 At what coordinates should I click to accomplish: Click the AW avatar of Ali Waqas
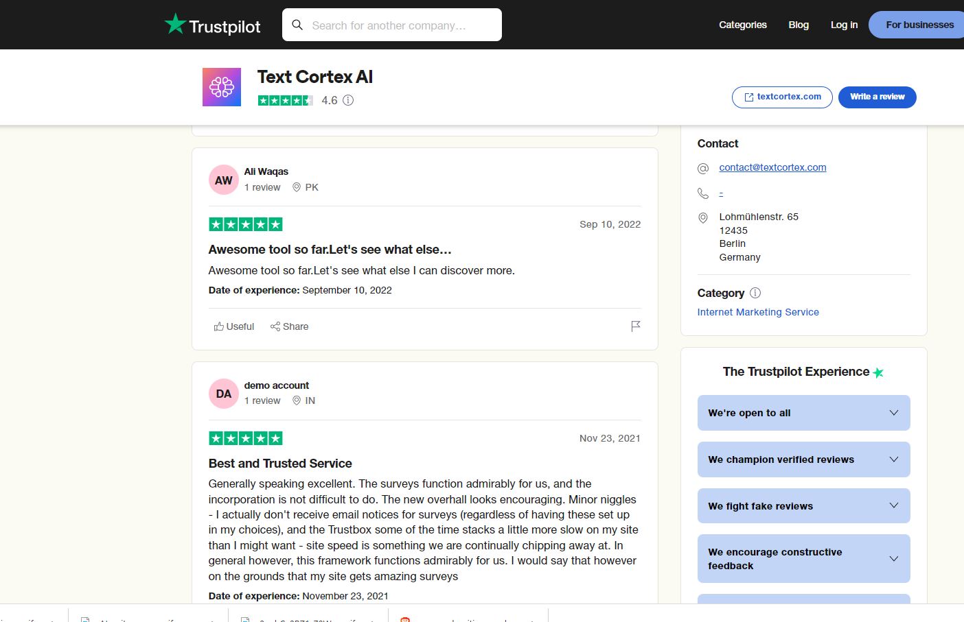coord(224,180)
